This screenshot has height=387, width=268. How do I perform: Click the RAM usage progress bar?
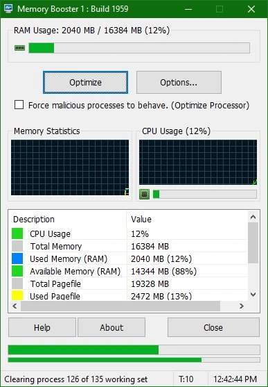(139, 48)
